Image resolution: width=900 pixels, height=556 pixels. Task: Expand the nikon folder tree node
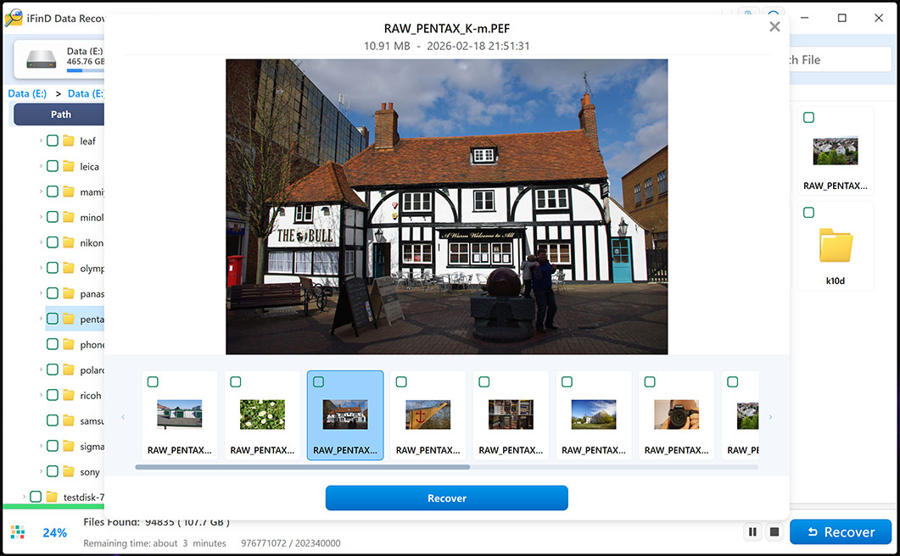tap(41, 242)
